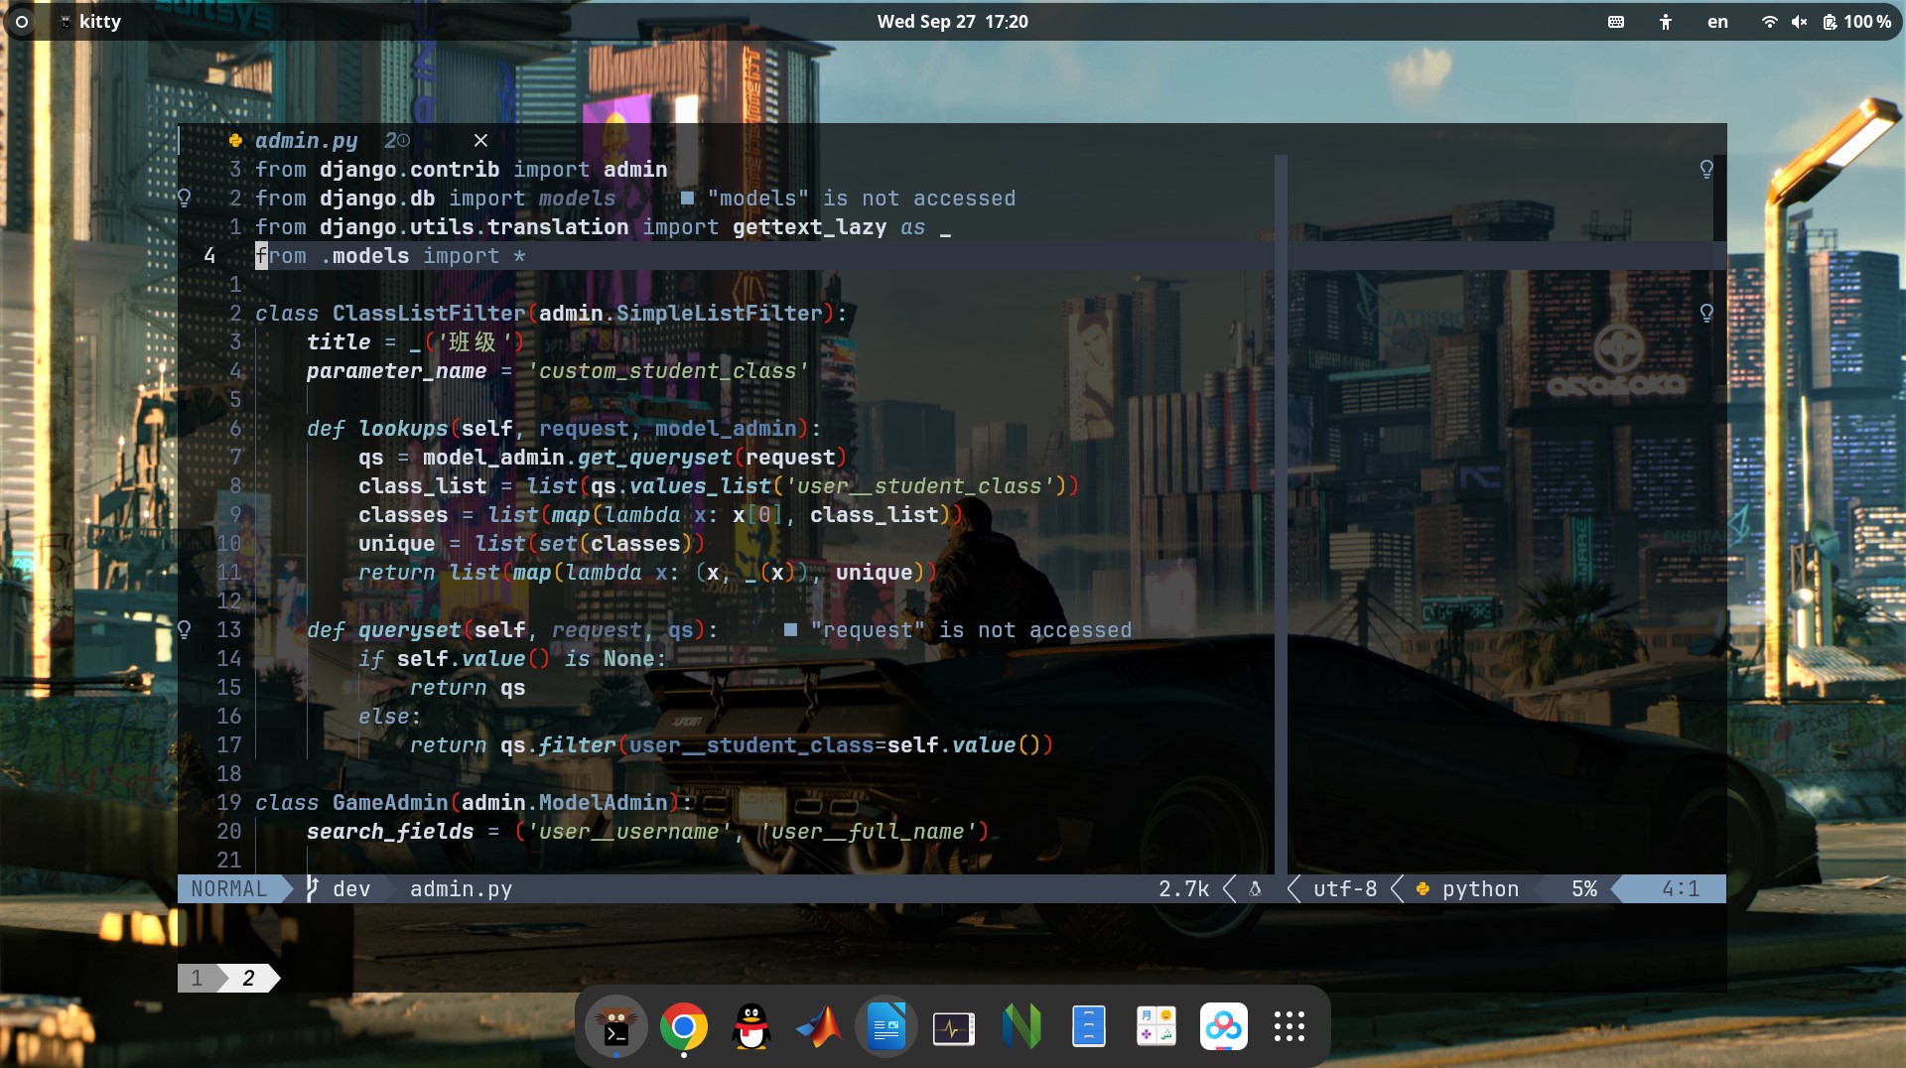The height and width of the screenshot is (1068, 1906).
Task: Launch the Neovim app icon in the dock
Action: point(1021,1026)
